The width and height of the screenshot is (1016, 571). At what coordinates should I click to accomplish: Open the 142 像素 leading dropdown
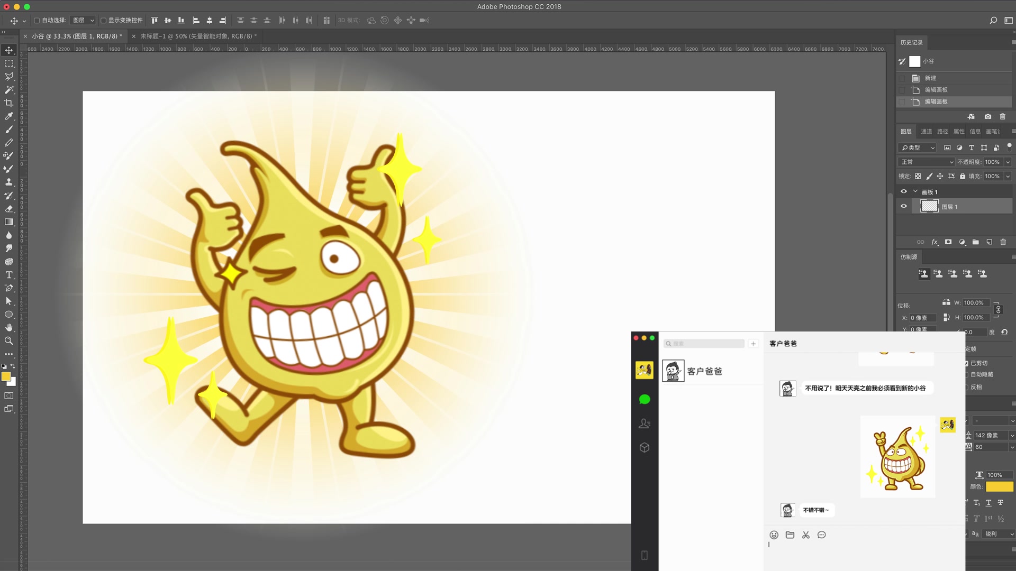1012,436
